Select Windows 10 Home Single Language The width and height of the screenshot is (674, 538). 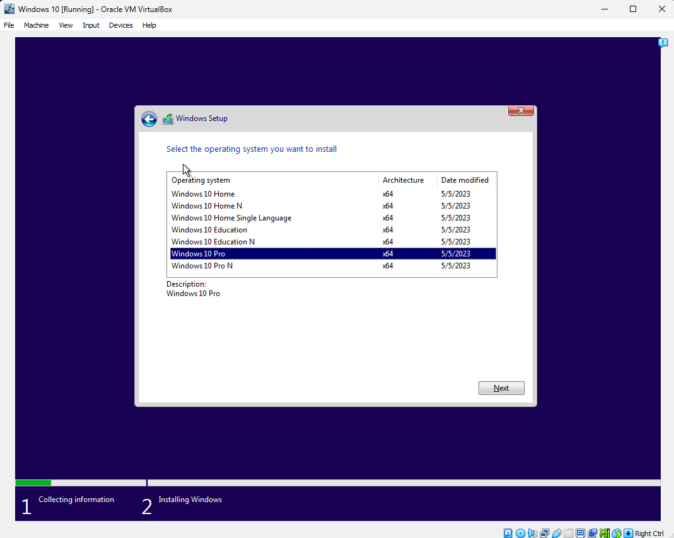click(333, 218)
